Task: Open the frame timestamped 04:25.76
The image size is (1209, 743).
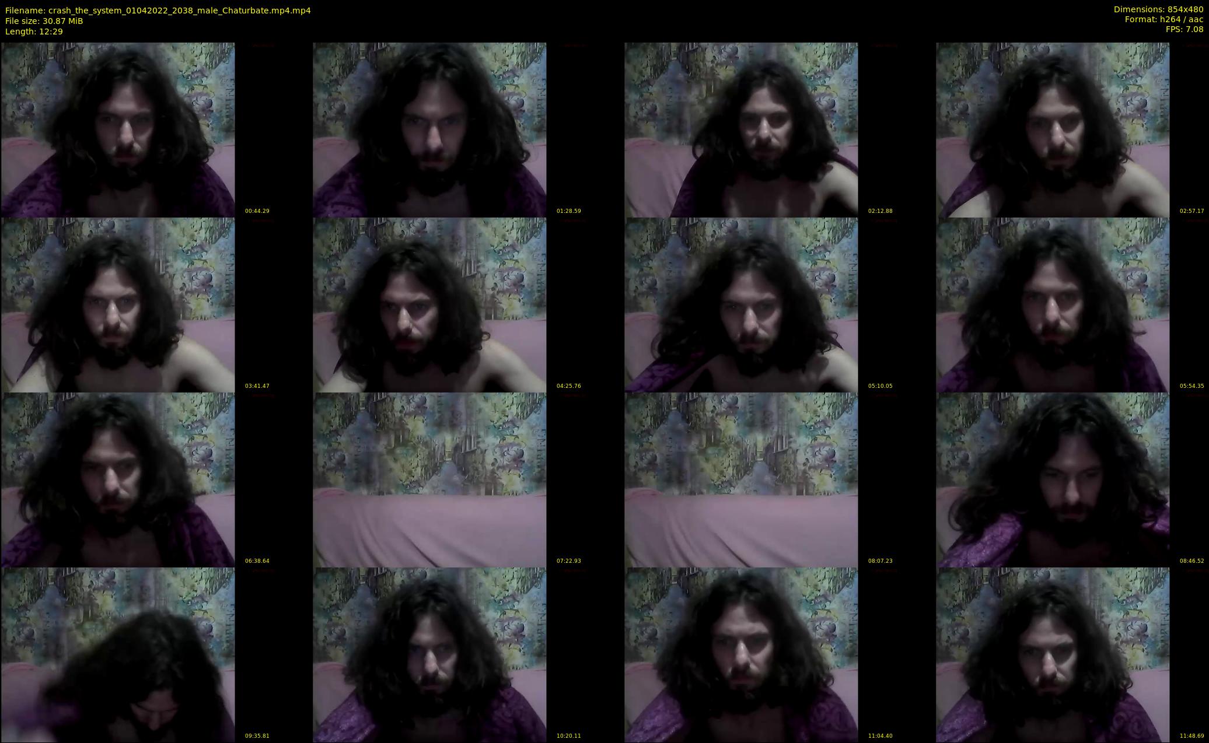Action: coord(429,304)
